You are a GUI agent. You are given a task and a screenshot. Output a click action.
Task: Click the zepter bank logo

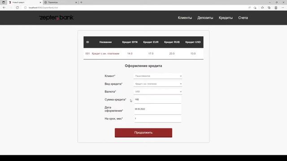[57, 18]
